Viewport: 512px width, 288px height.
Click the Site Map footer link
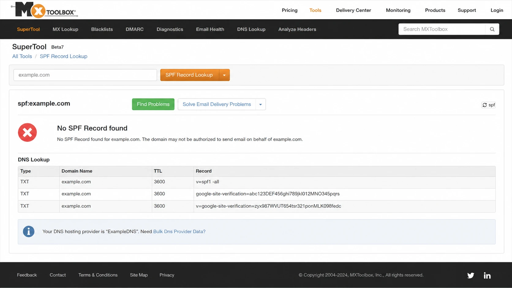[x=139, y=275]
